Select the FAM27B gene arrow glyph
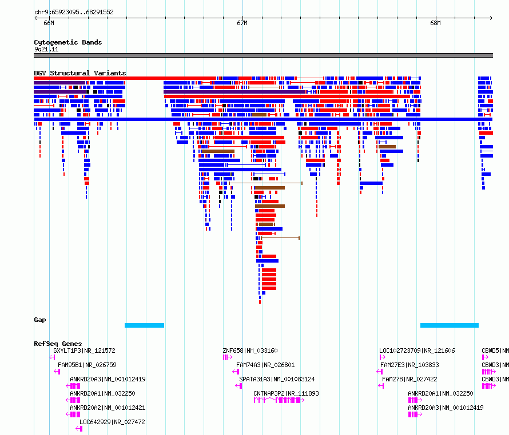509x435 pixels. click(x=381, y=386)
